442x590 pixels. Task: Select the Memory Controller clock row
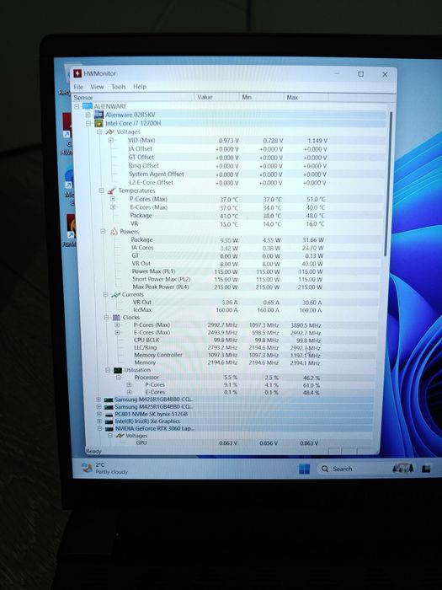(x=228, y=355)
